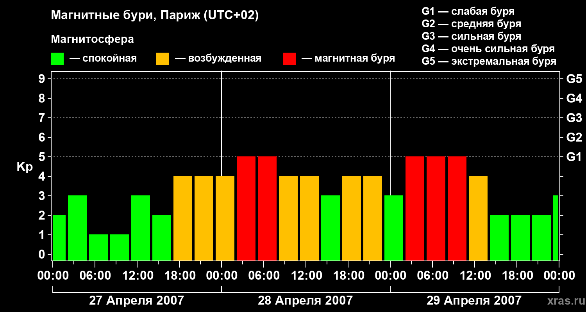Click the orange bar, 27 April 18:00–21:00
This screenshot has width=586, height=312.
point(183,218)
